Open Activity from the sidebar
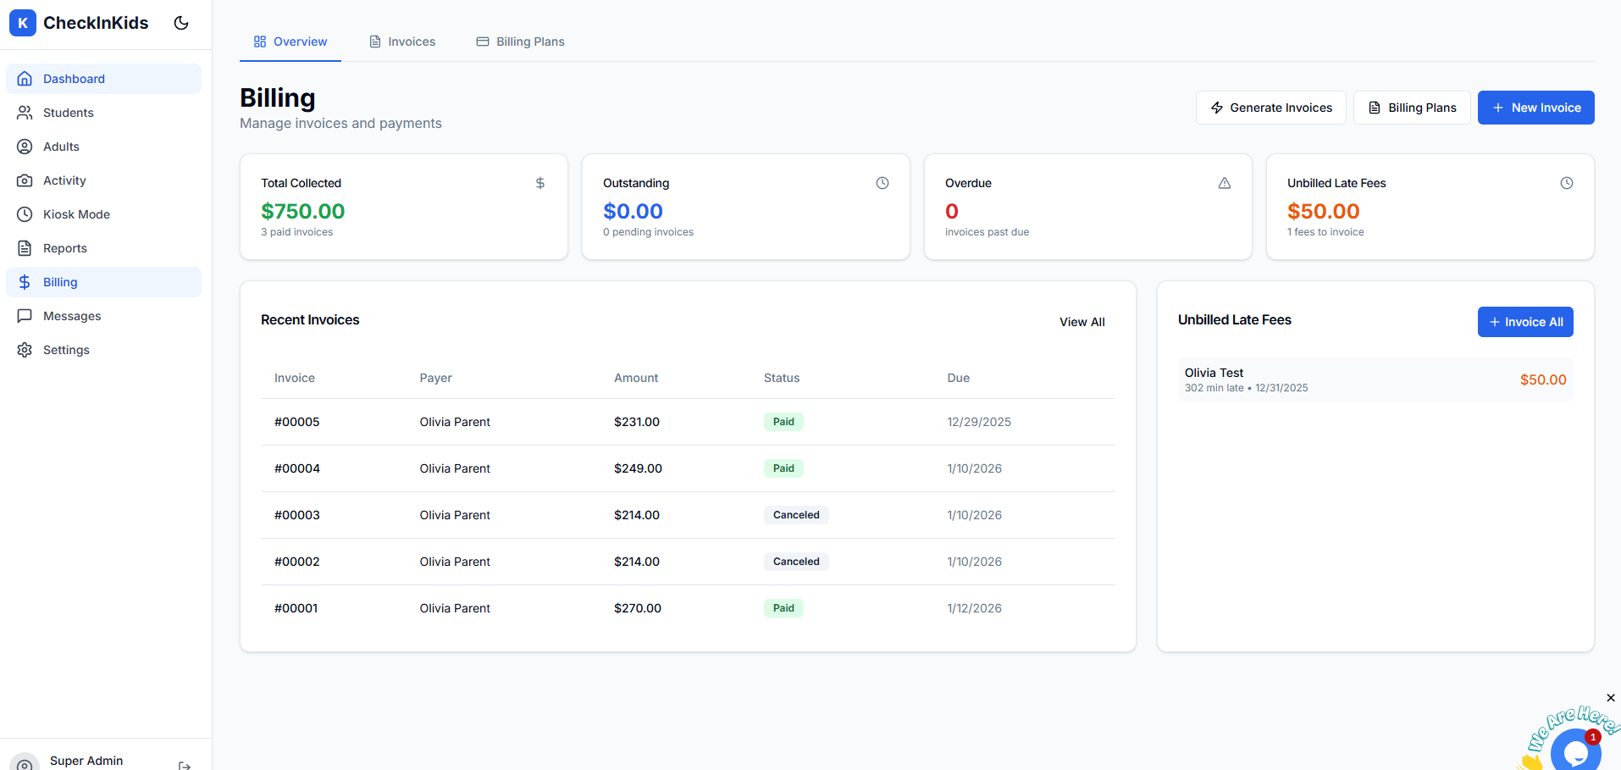The height and width of the screenshot is (770, 1621). [103, 180]
